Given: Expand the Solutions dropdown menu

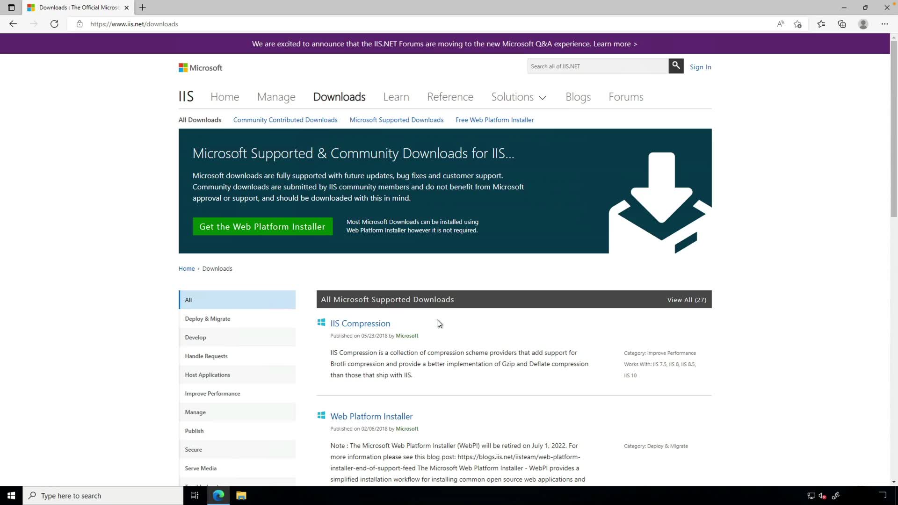Looking at the screenshot, I should (519, 97).
